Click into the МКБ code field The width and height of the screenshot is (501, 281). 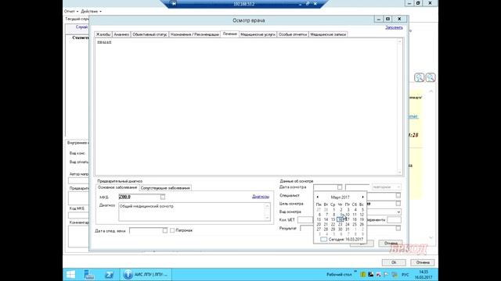[139, 197]
